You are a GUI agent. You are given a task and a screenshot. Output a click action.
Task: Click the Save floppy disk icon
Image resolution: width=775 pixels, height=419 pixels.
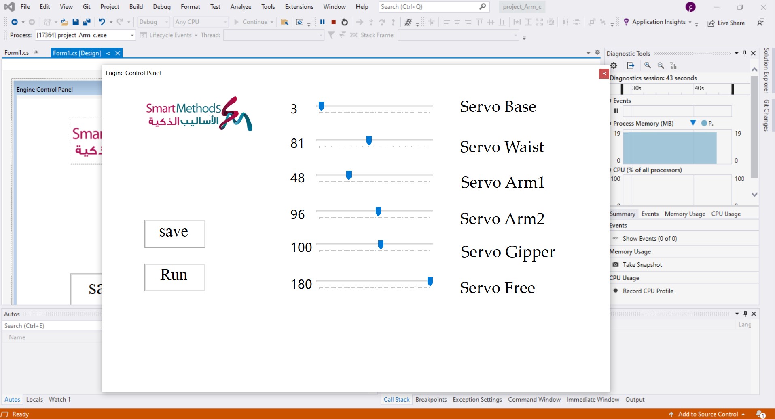pos(76,22)
